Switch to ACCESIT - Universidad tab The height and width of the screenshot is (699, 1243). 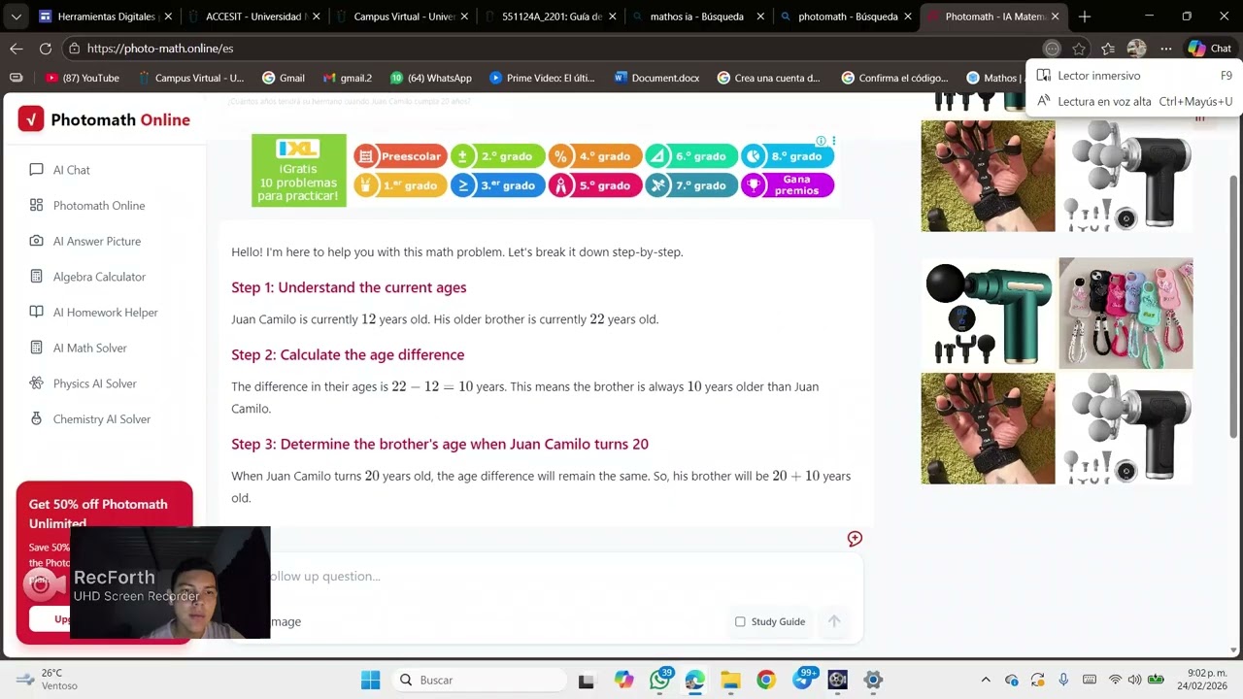pos(254,17)
